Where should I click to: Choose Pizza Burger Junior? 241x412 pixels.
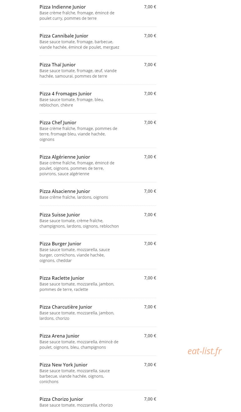pyautogui.click(x=60, y=244)
